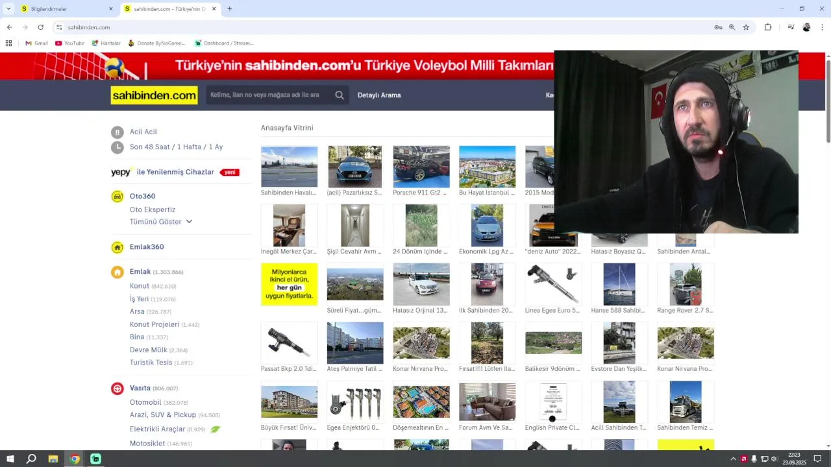Open a new browser tab

point(229,9)
